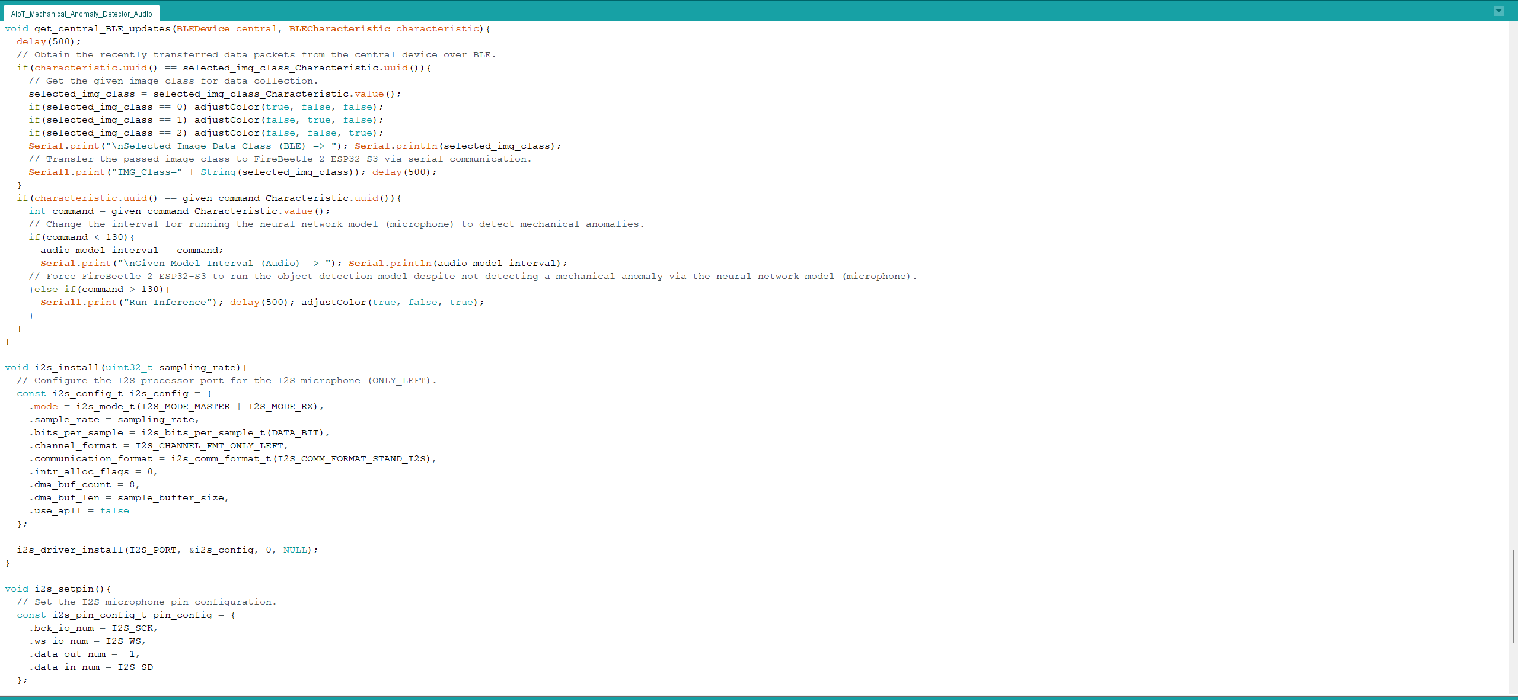Open the tab options dropdown arrow
The image size is (1518, 700).
[x=1498, y=11]
